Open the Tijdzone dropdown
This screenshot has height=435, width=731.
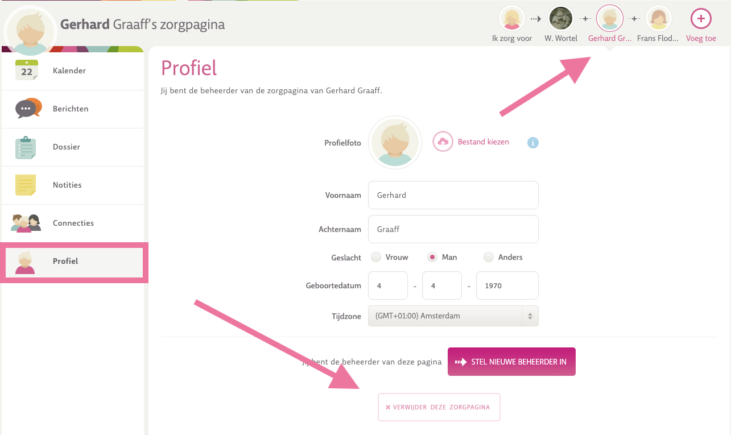pos(453,316)
